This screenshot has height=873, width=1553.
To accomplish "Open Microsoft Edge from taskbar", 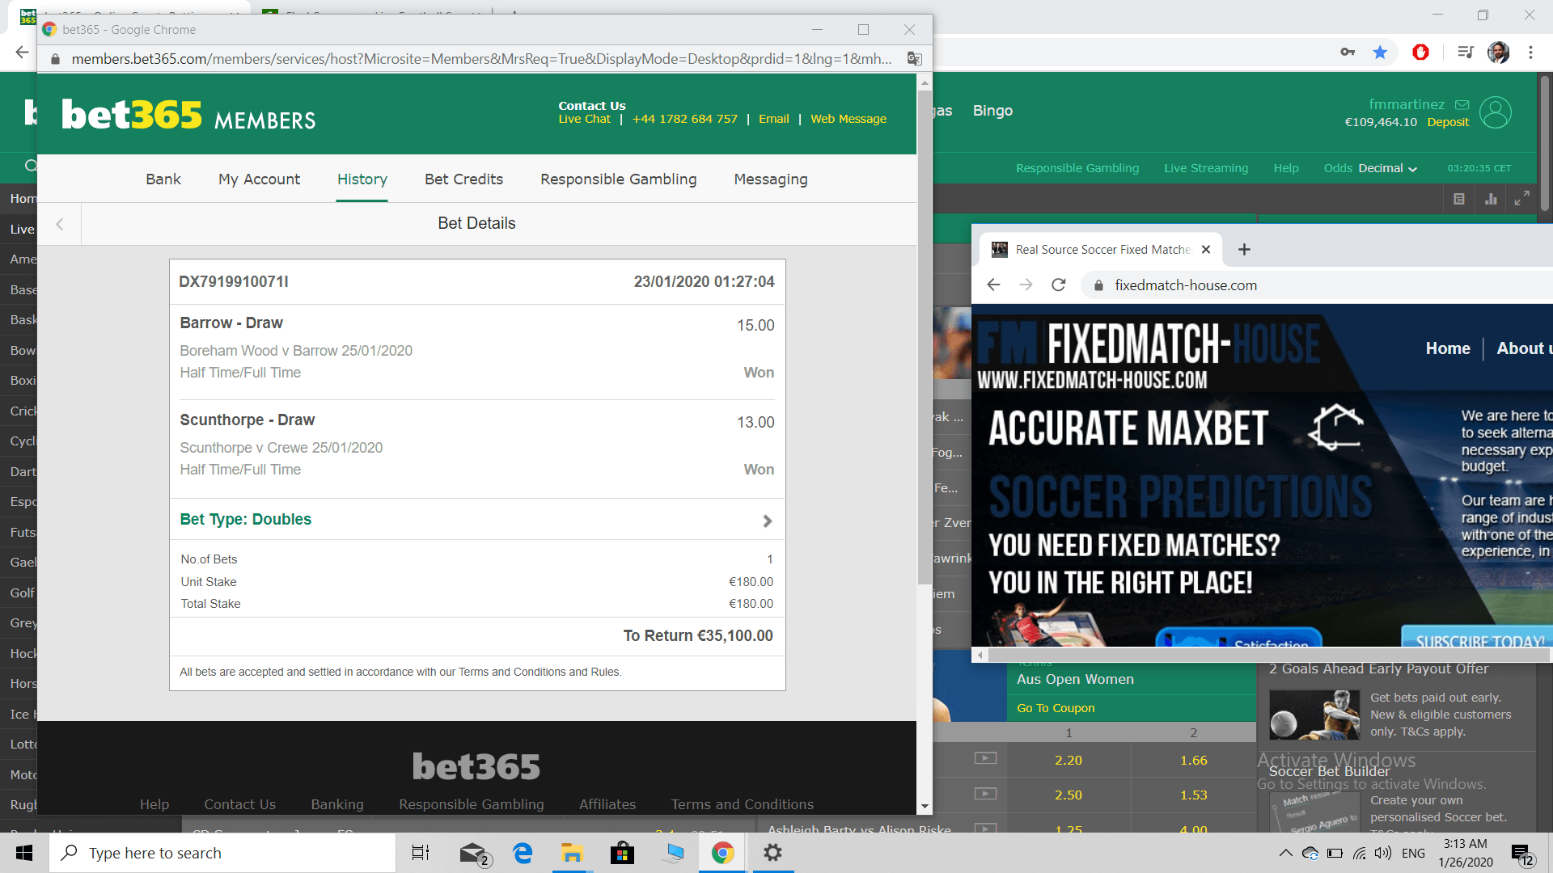I will (523, 853).
